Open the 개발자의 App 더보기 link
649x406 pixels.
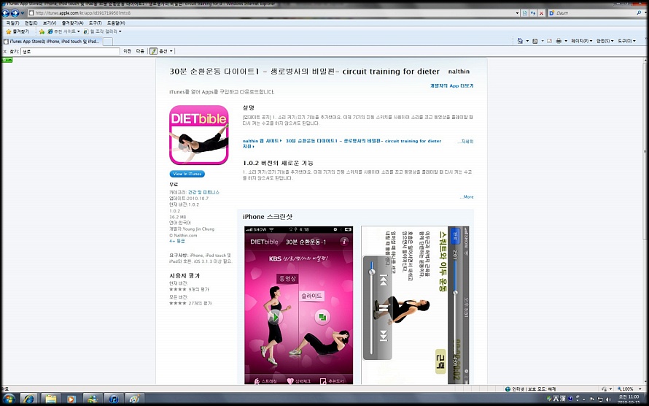click(451, 85)
